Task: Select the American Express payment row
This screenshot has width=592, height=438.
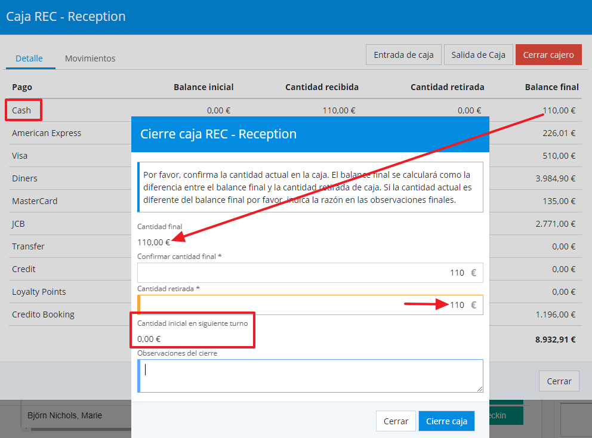Action: pos(47,133)
